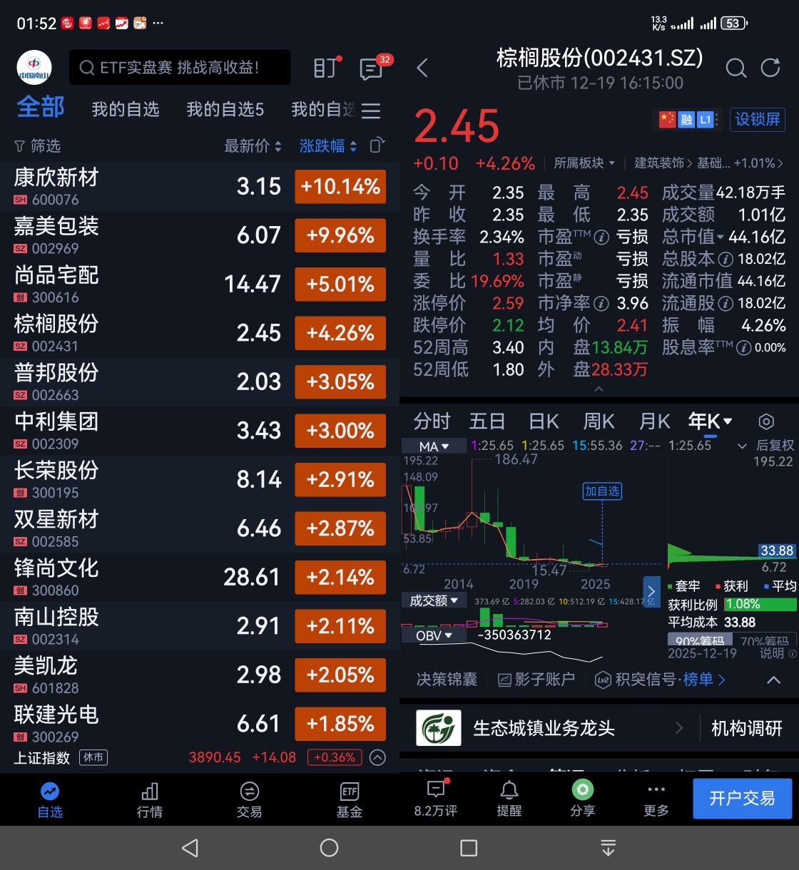
Task: Tap the Android back navigation button
Action: 190,848
